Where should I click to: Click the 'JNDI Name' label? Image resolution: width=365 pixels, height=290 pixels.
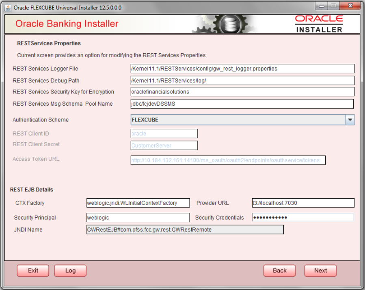coord(28,229)
